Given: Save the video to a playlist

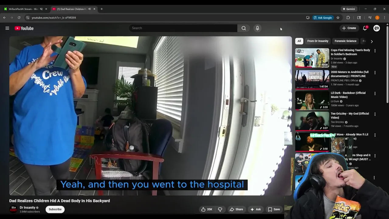Looking at the screenshot, I should pyautogui.click(x=274, y=209).
